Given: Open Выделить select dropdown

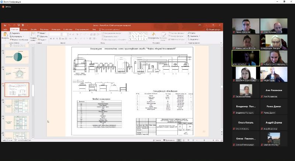Looking at the screenshot, I should point(193,39).
